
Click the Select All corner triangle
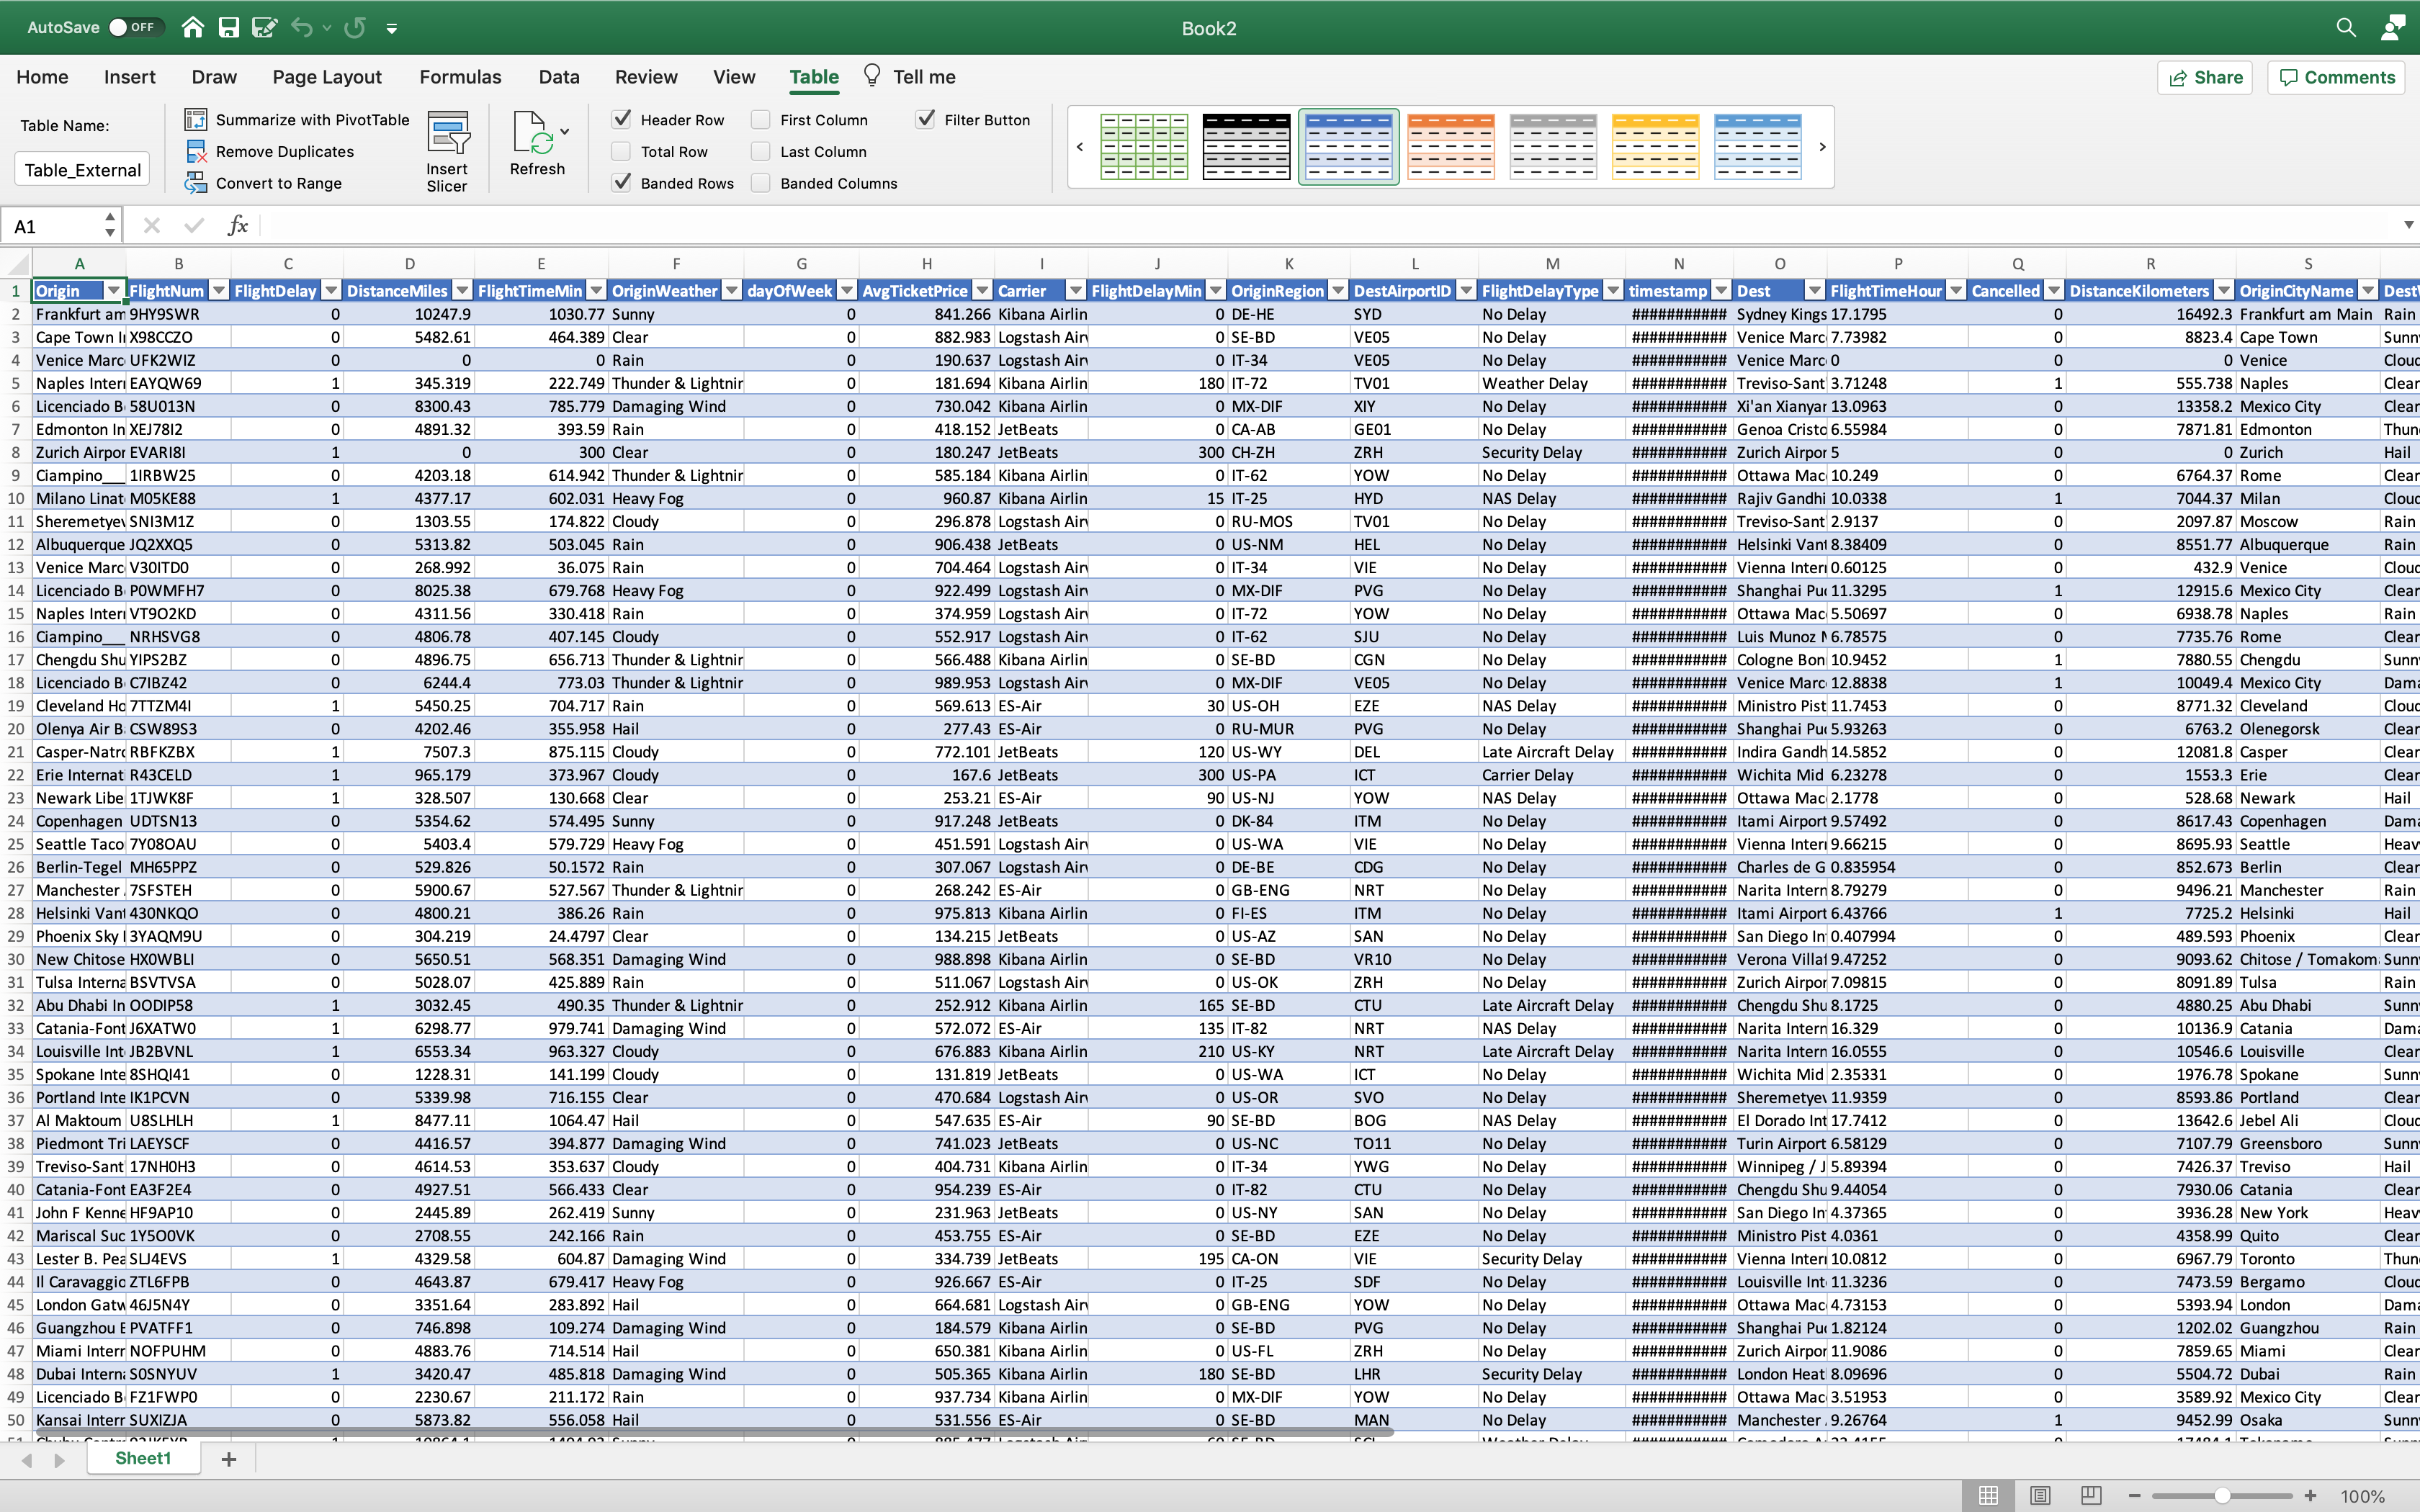(17, 264)
